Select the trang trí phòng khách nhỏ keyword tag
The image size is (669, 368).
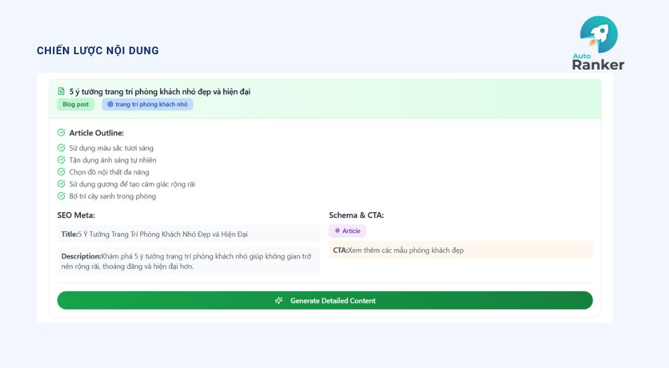[x=147, y=104]
